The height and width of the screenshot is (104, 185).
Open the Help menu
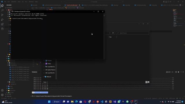(x=36, y=2)
